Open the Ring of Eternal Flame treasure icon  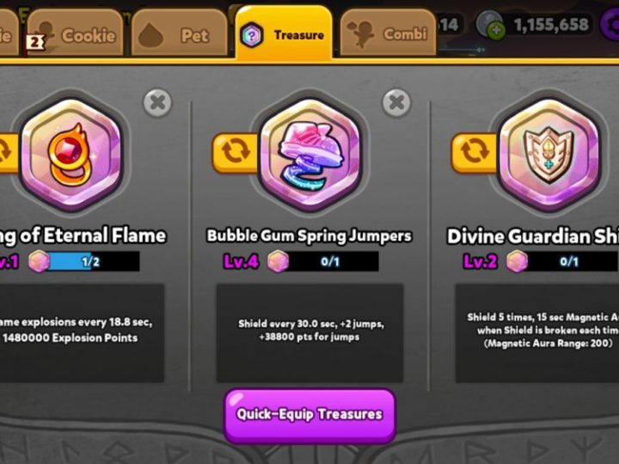[71, 155]
